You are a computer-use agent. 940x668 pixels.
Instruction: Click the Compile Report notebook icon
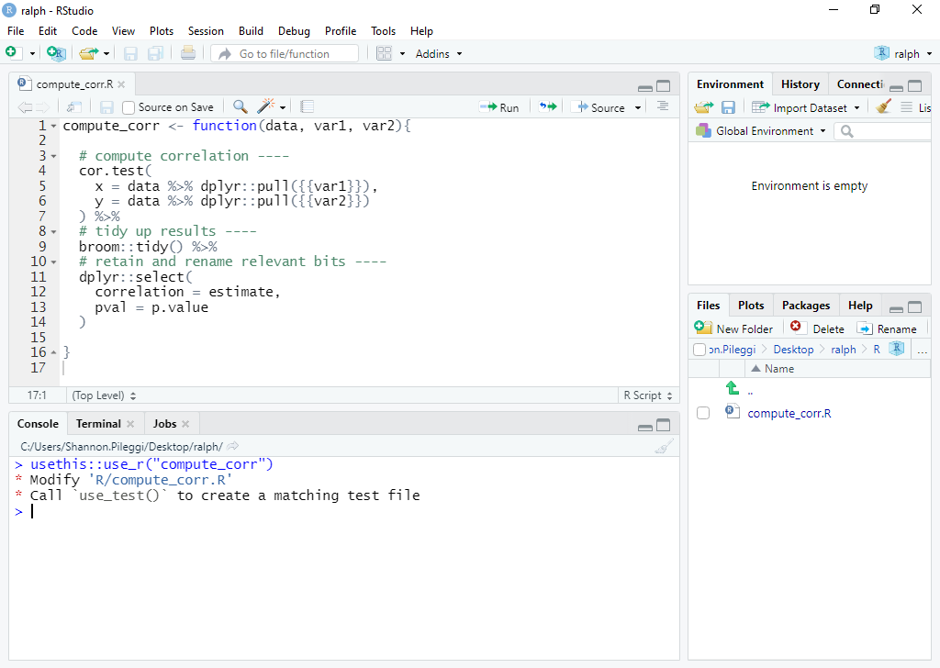coord(307,106)
